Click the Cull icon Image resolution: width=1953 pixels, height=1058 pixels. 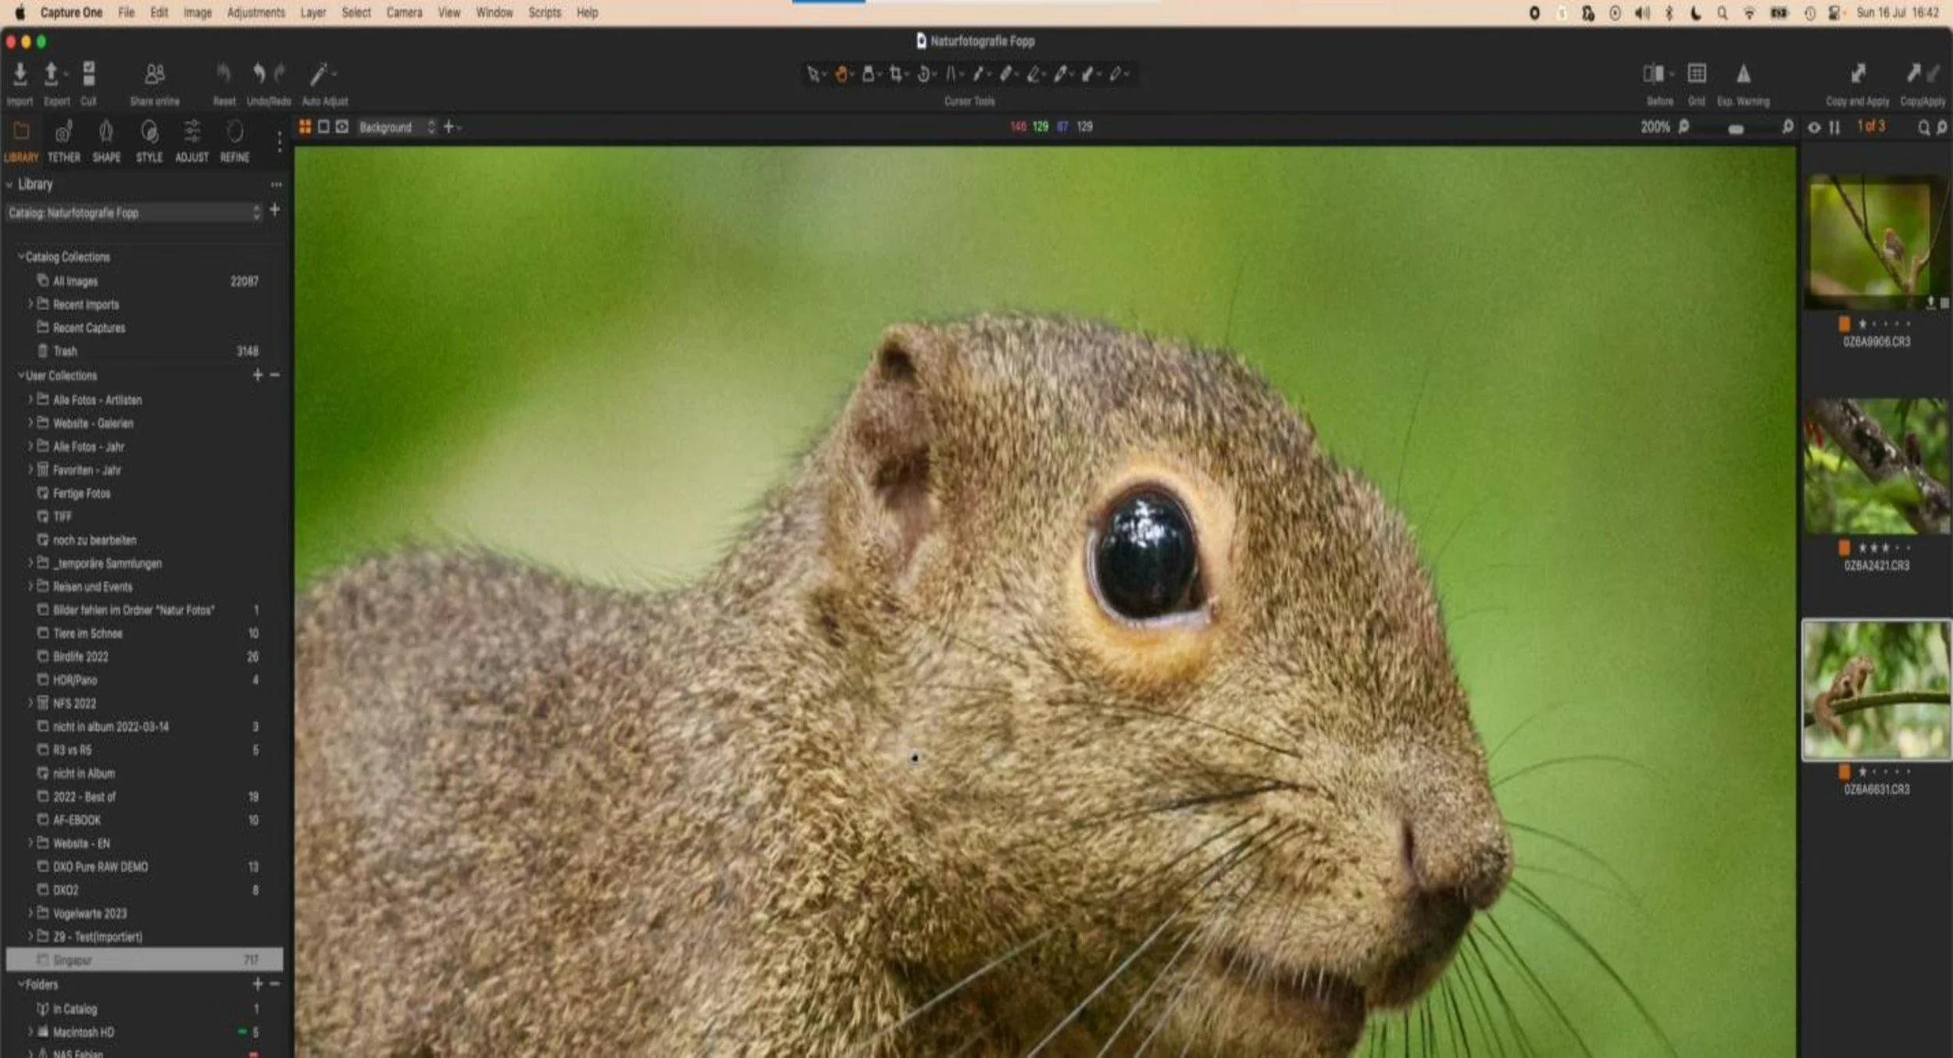pyautogui.click(x=88, y=75)
